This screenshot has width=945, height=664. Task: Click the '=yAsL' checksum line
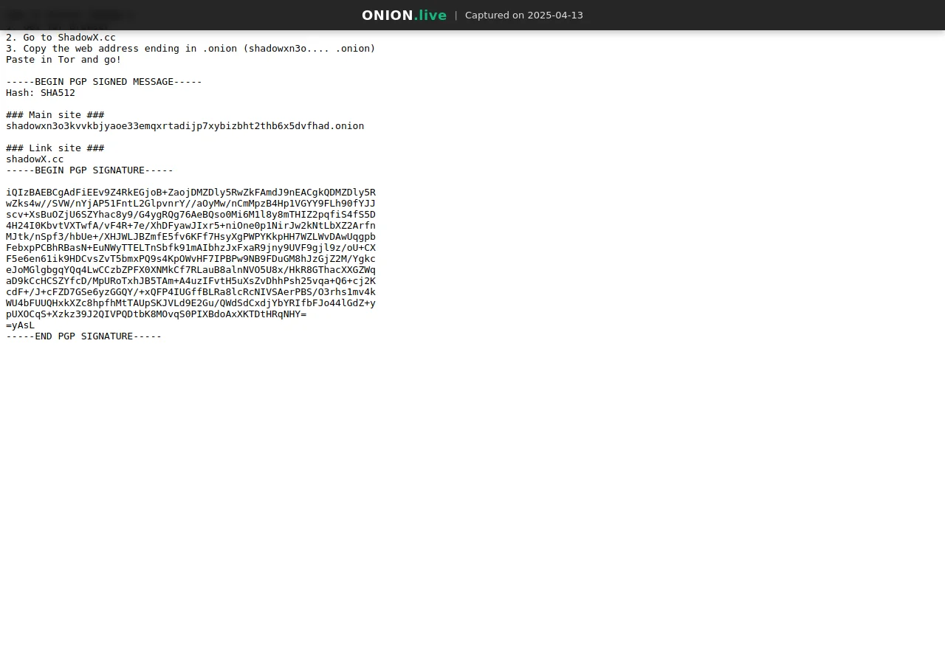(x=20, y=325)
